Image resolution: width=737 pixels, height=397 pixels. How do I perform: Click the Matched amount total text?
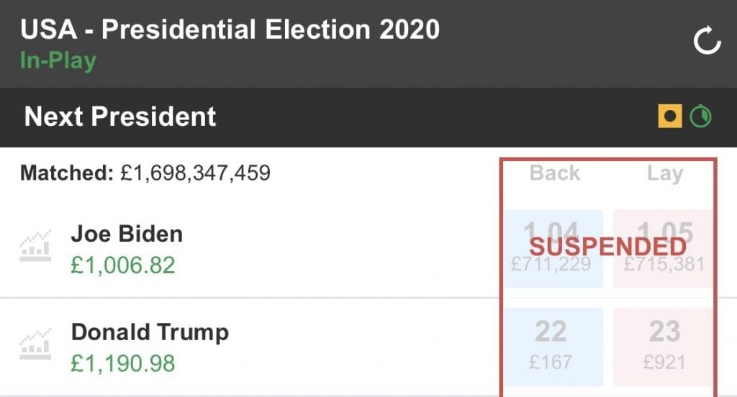point(145,173)
